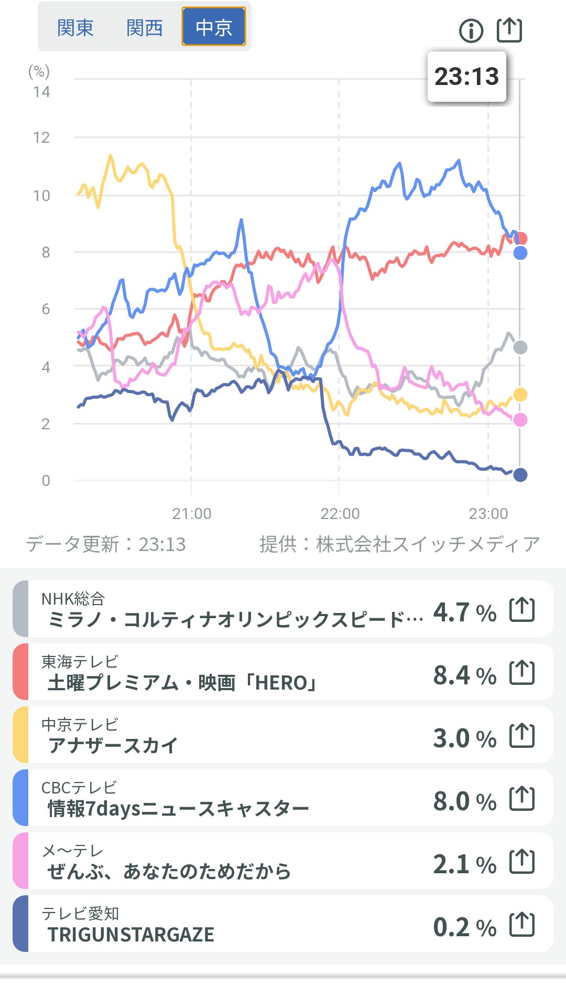This screenshot has width=566, height=995.
Task: Select the 中京 region tab
Action: [x=214, y=27]
